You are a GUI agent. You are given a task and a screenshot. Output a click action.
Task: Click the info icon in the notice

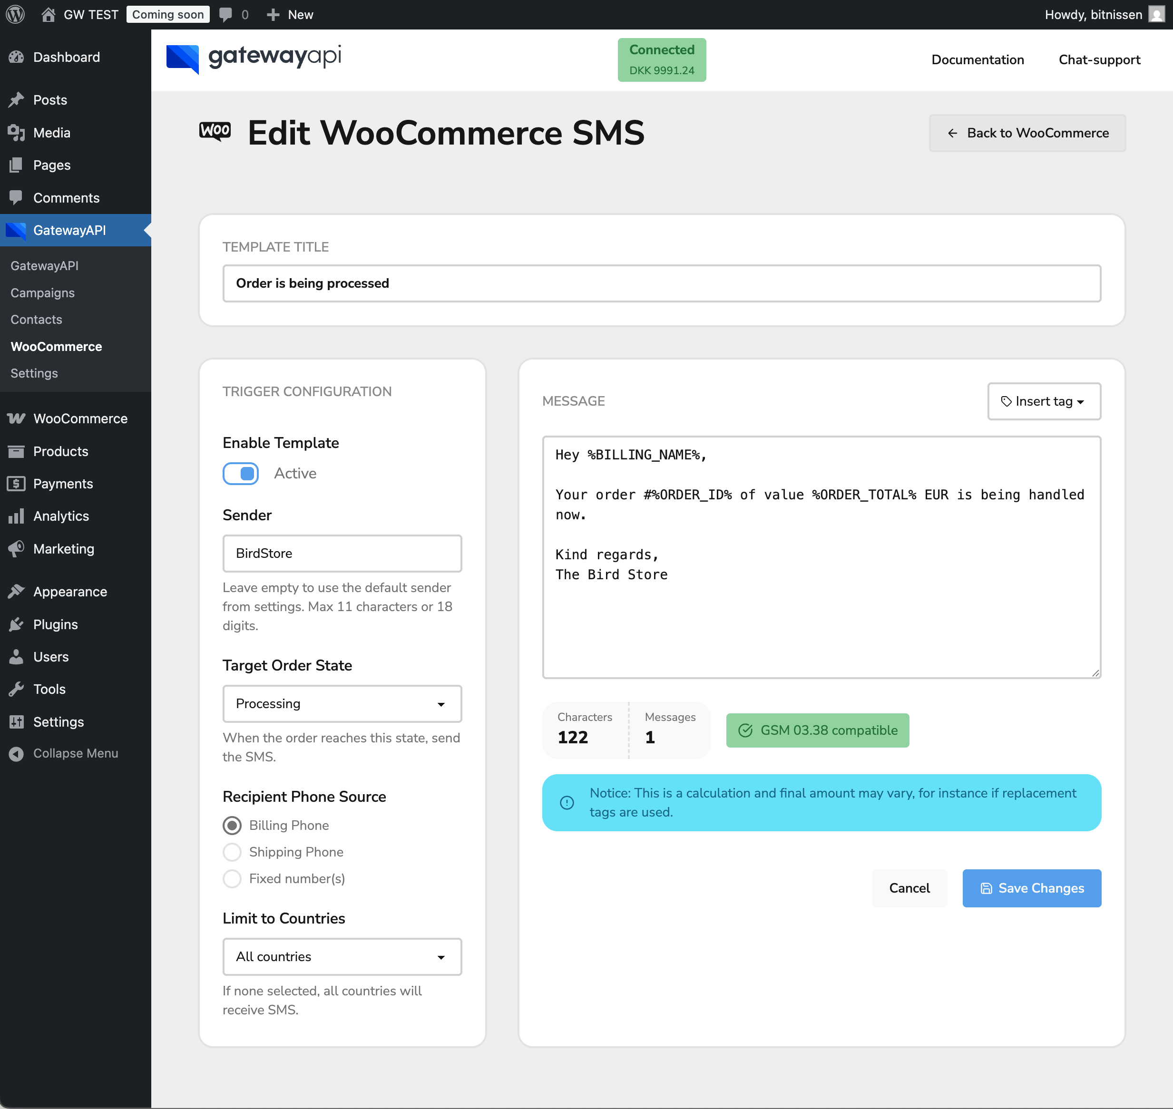(567, 803)
